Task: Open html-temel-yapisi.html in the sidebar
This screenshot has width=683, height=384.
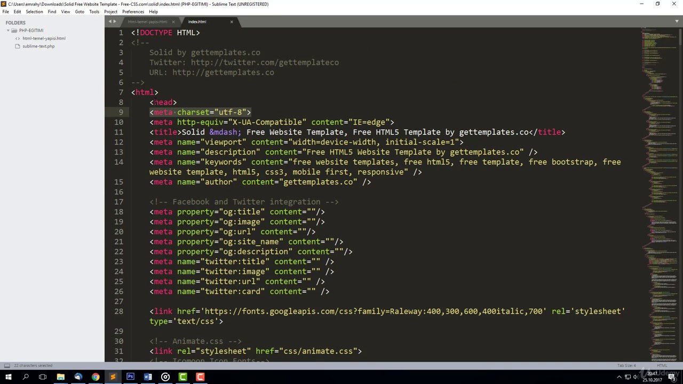Action: point(44,38)
